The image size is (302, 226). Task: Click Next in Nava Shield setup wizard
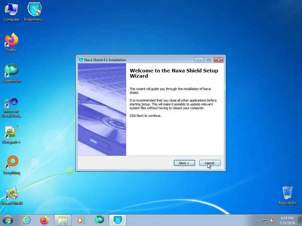(x=184, y=163)
